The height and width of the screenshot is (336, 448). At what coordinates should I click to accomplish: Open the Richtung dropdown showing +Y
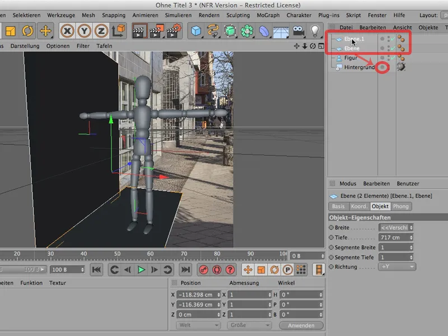[397, 267]
